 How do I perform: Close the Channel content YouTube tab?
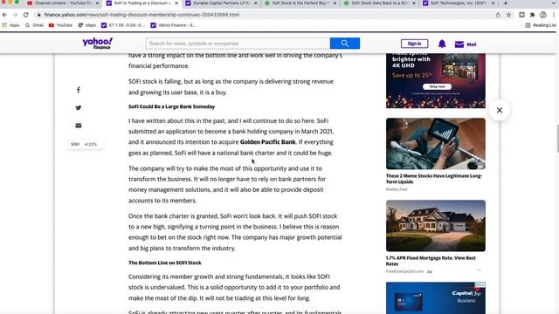point(97,3)
